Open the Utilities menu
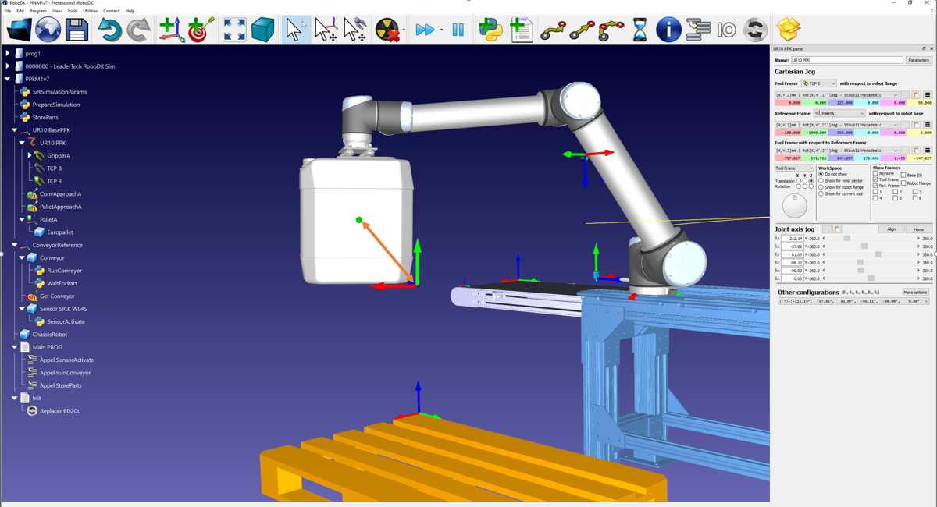Viewport: 937px width, 507px height. 90,11
